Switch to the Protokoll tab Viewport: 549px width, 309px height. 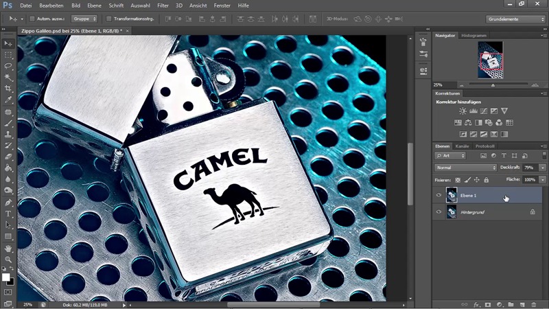(x=485, y=146)
